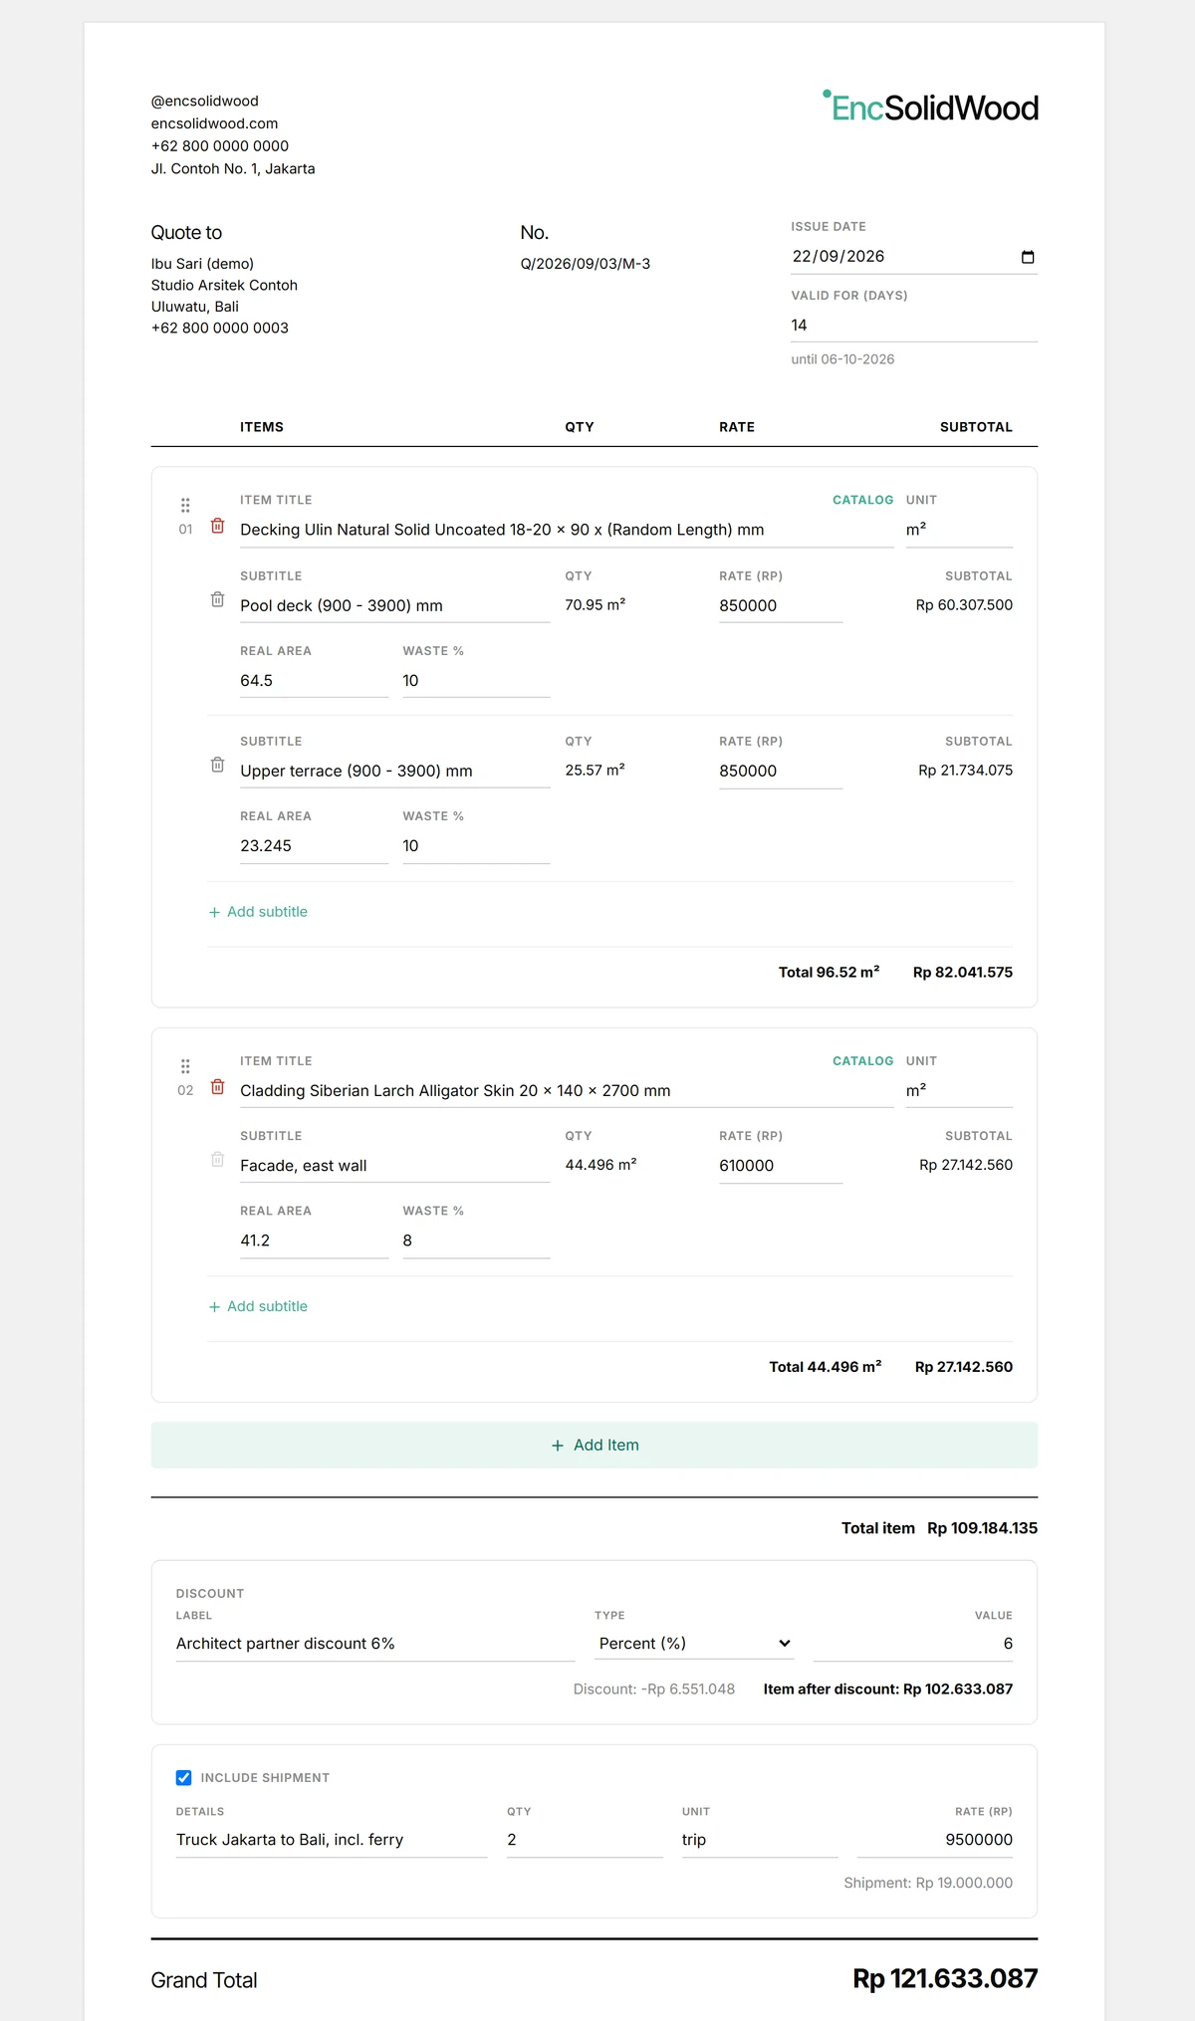Remove the Upper terrace subtitle row

(217, 765)
